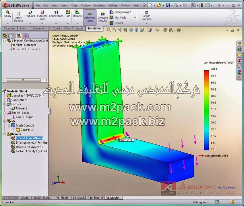Open the Results tool in ribbon
The width and height of the screenshot is (244, 206).
77,14
